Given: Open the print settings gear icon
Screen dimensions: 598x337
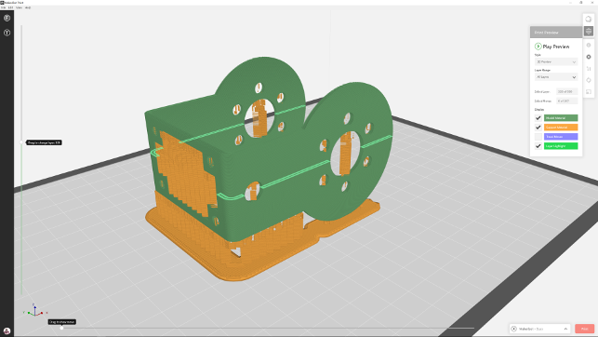Looking at the screenshot, I should click(589, 57).
